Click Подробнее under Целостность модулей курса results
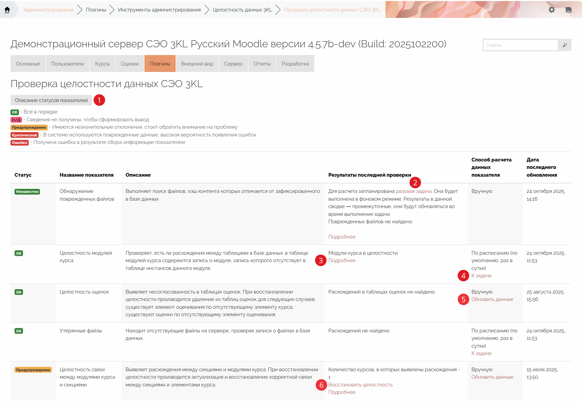 point(342,260)
